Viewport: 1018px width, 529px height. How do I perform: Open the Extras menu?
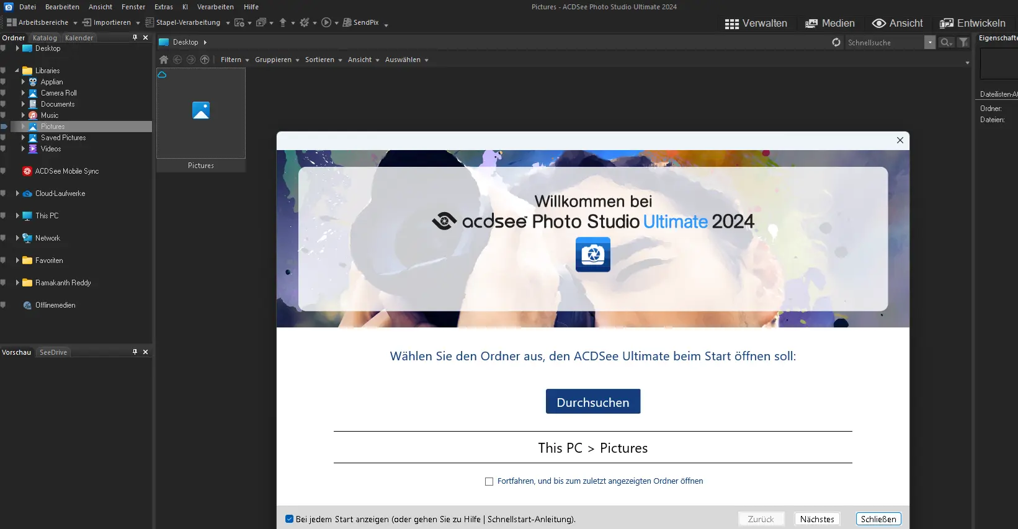[x=164, y=7]
